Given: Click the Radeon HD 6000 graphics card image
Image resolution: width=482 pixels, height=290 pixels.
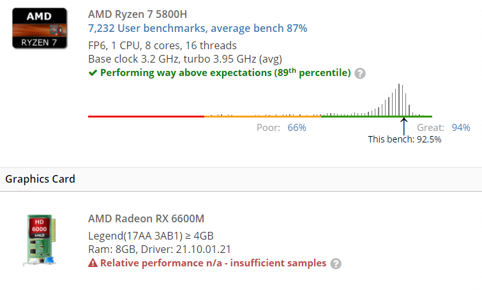Looking at the screenshot, I should 39,240.
